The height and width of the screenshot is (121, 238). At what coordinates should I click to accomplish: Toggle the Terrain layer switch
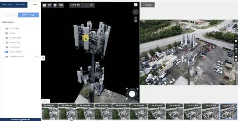[x=6, y=33]
